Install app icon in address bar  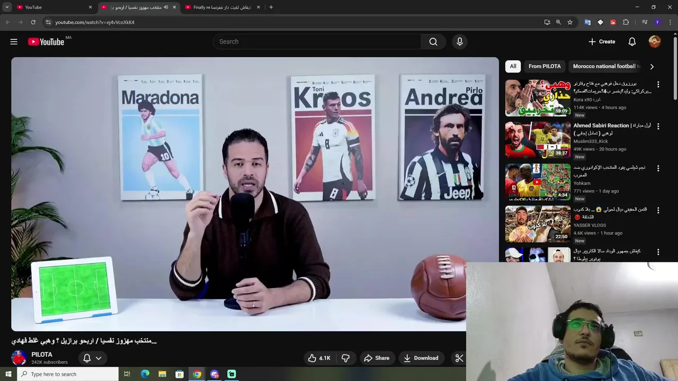[547, 22]
